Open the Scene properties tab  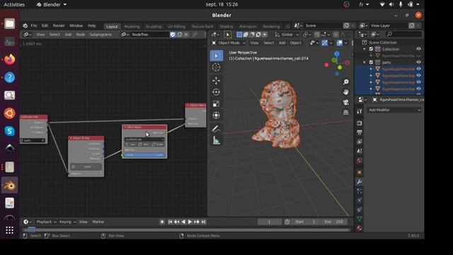(360, 151)
